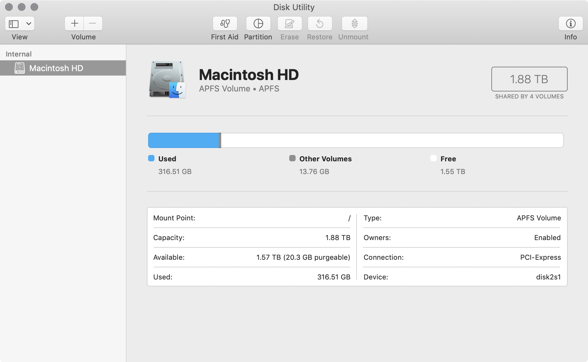Click the 'Macintosh HD' volume title
Image resolution: width=588 pixels, height=362 pixels.
(x=249, y=75)
